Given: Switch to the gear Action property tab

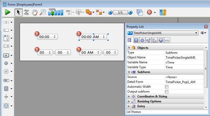Looking at the screenshot, I should 142,40.
